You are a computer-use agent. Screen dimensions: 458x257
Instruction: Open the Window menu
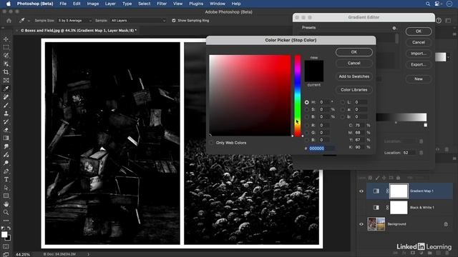[218, 4]
